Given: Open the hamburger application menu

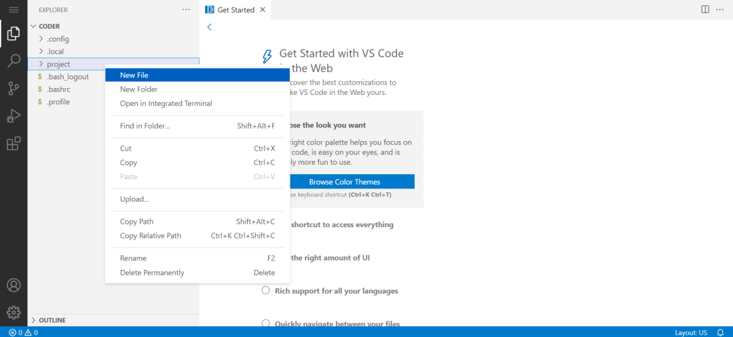Looking at the screenshot, I should pyautogui.click(x=14, y=9).
